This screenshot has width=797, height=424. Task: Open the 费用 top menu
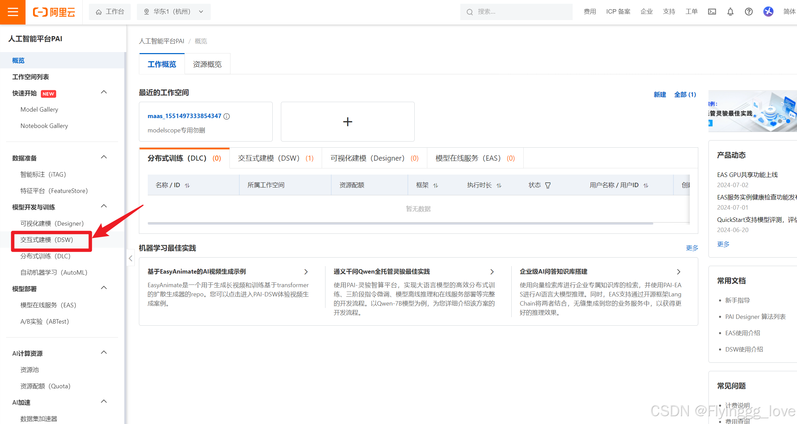tap(590, 12)
